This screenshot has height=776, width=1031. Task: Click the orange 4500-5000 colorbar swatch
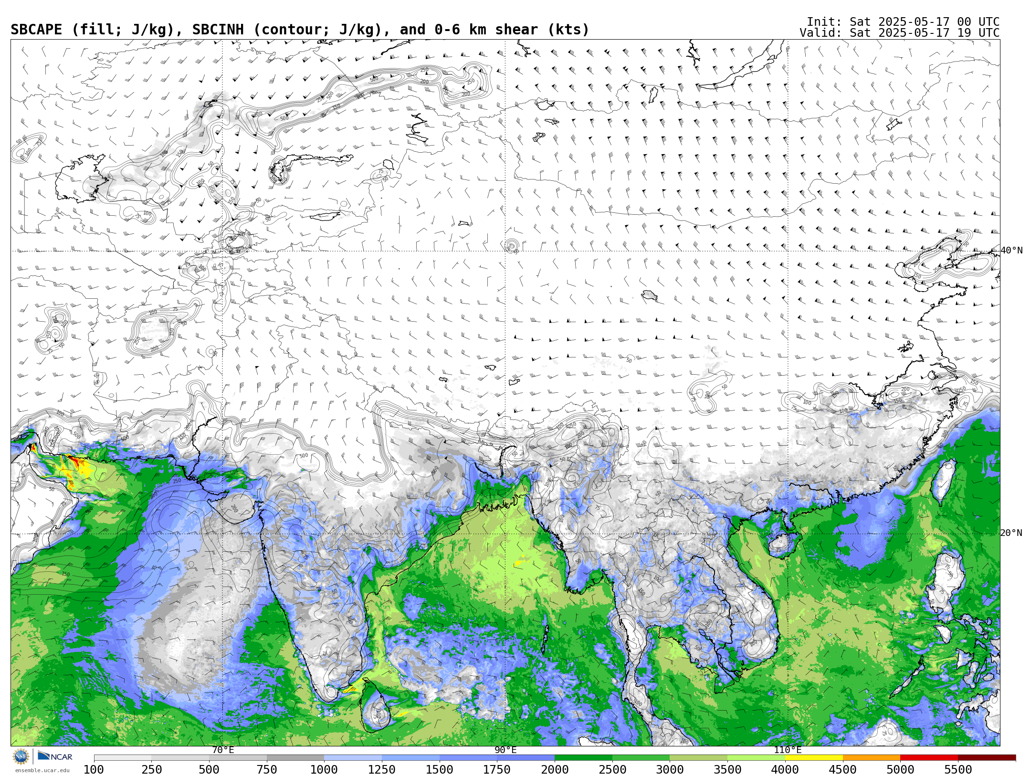tap(872, 758)
